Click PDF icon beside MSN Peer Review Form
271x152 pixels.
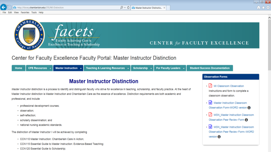[210, 114]
